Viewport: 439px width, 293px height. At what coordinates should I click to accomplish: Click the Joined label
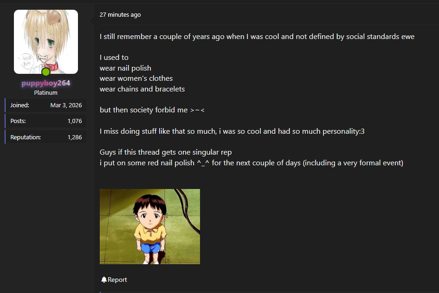point(20,105)
